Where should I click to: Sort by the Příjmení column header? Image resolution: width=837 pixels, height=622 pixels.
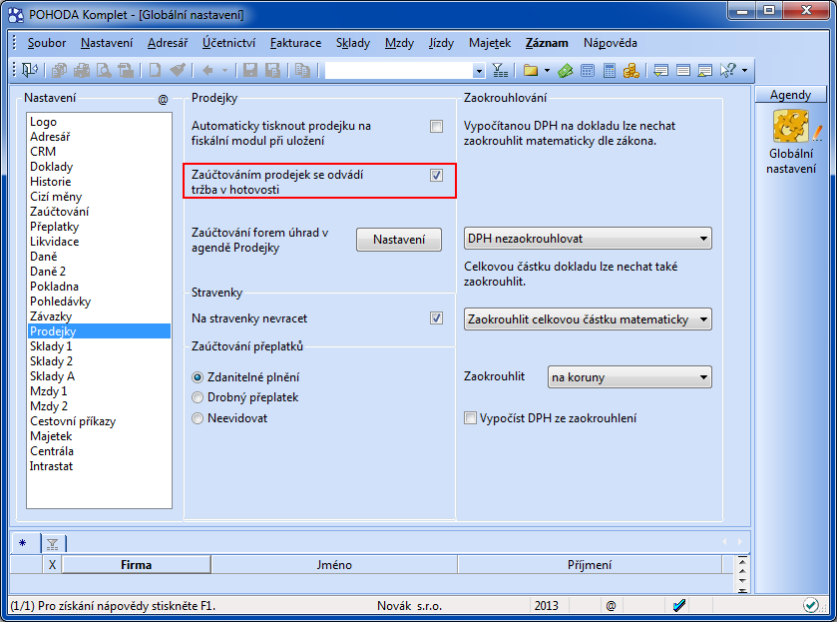[590, 565]
